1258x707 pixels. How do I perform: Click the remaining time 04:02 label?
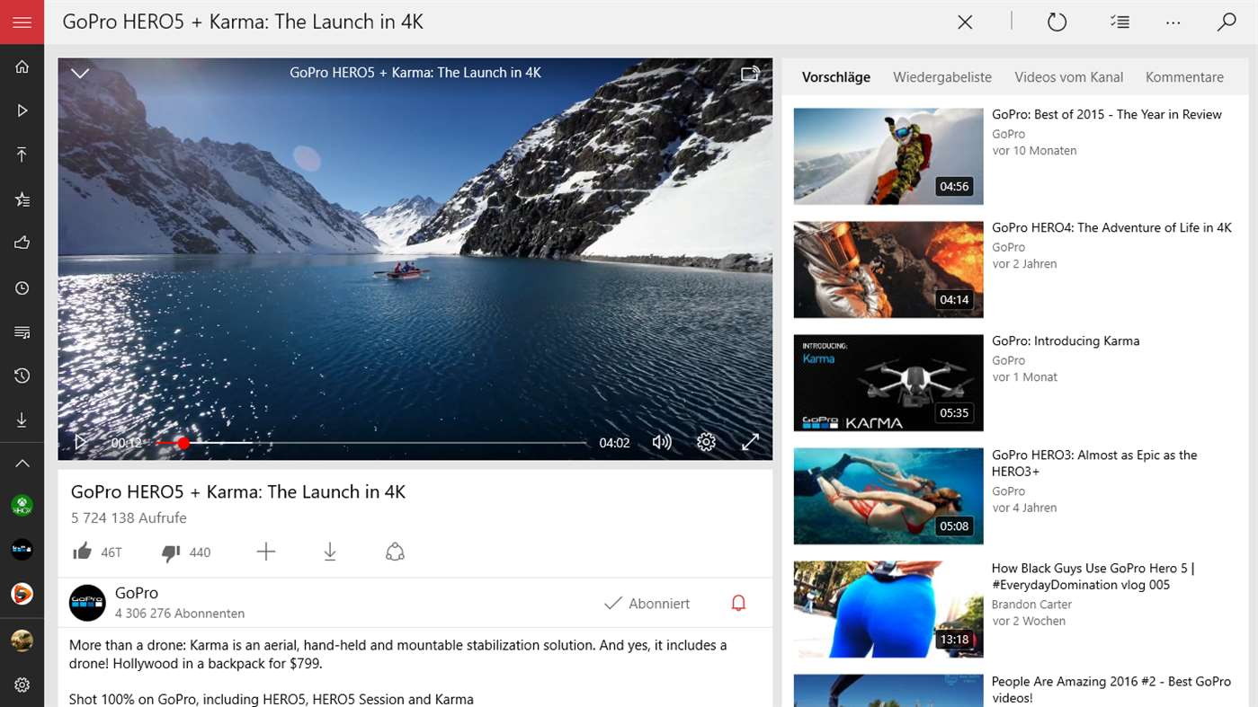pos(614,443)
